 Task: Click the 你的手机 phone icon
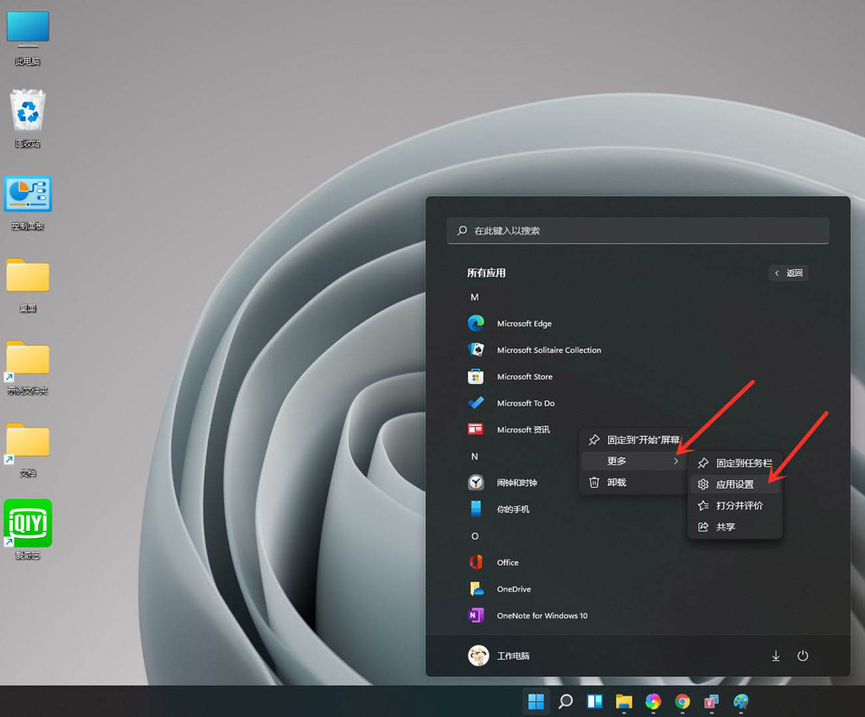(476, 509)
